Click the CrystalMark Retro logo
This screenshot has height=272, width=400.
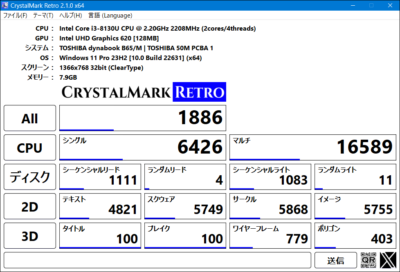pyautogui.click(x=144, y=92)
